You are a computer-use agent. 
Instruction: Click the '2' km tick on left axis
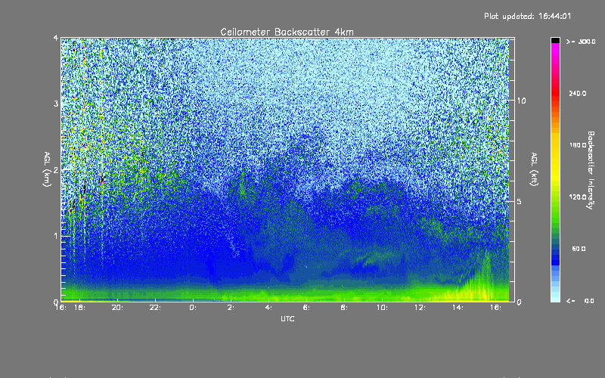click(x=56, y=170)
